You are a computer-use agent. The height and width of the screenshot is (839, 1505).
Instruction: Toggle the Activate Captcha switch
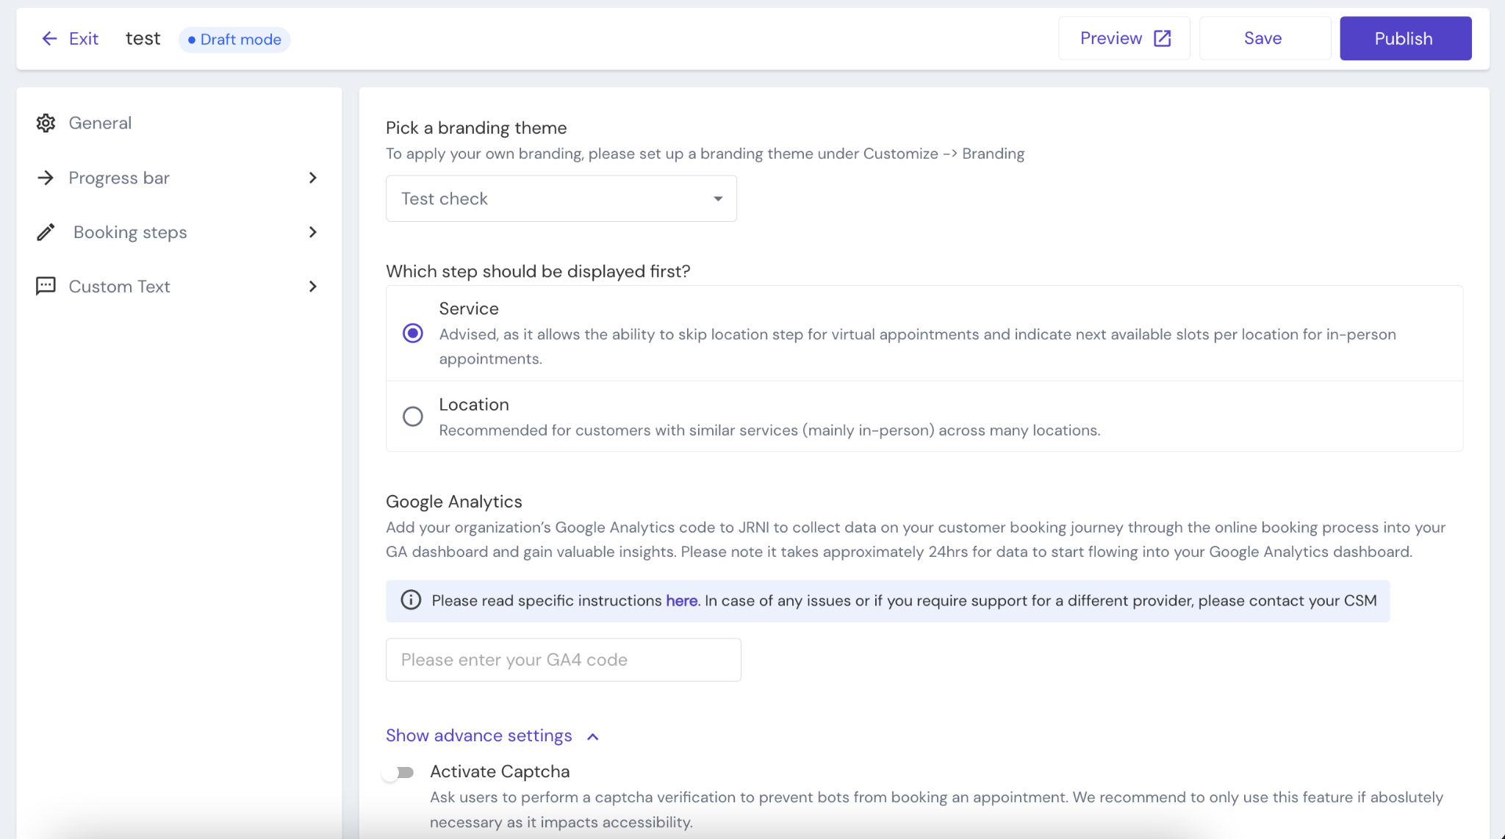coord(399,772)
